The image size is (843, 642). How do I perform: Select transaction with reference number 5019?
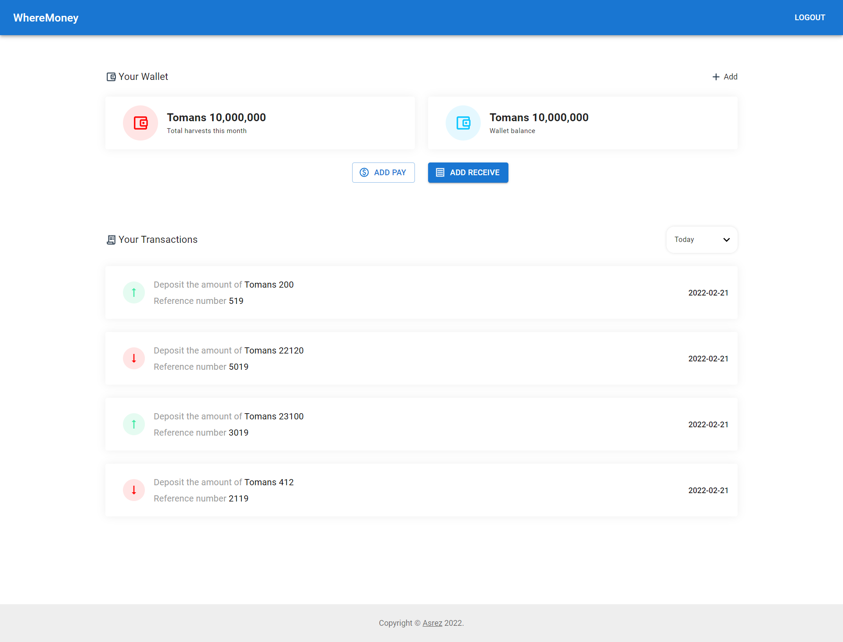pyautogui.click(x=421, y=358)
